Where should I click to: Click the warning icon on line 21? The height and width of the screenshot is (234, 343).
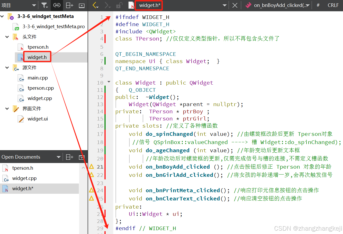(x=91, y=167)
